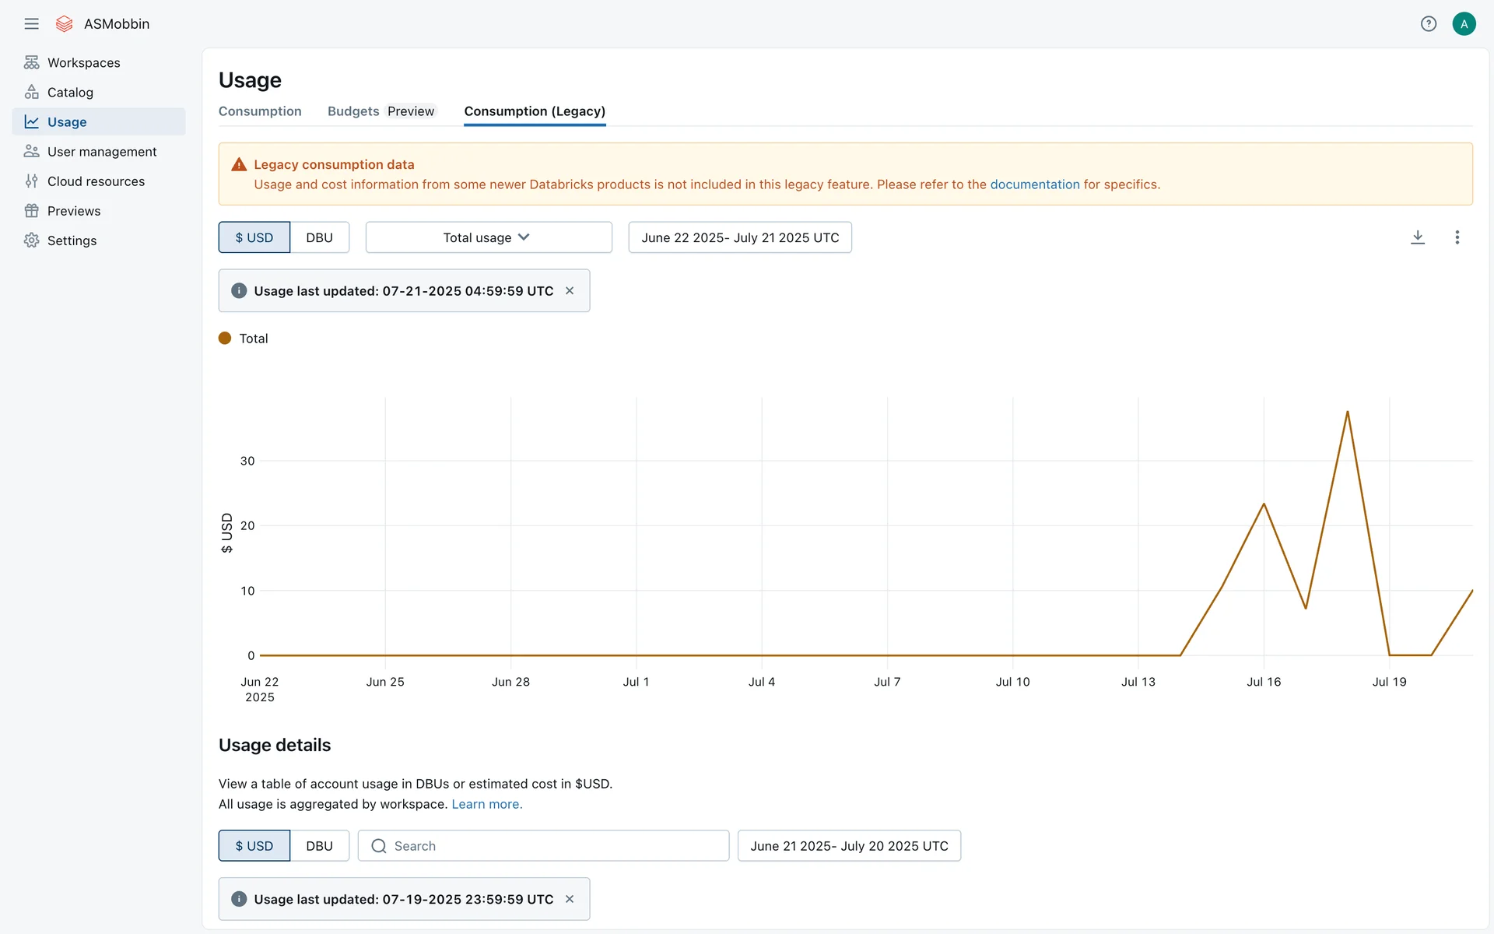
Task: Open Workspaces in the sidebar
Action: click(83, 62)
